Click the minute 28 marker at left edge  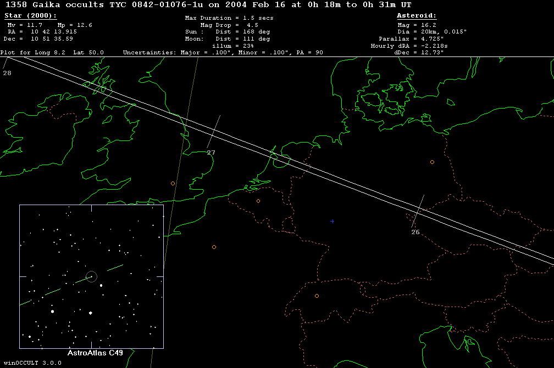point(7,72)
